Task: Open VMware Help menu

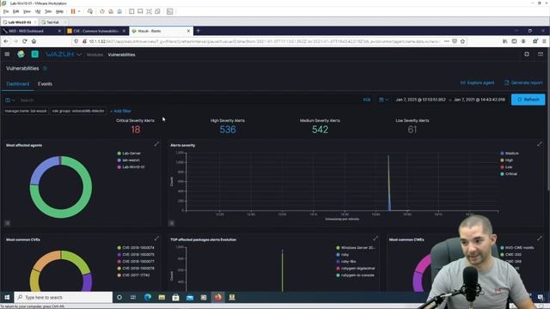Action: [x=59, y=11]
